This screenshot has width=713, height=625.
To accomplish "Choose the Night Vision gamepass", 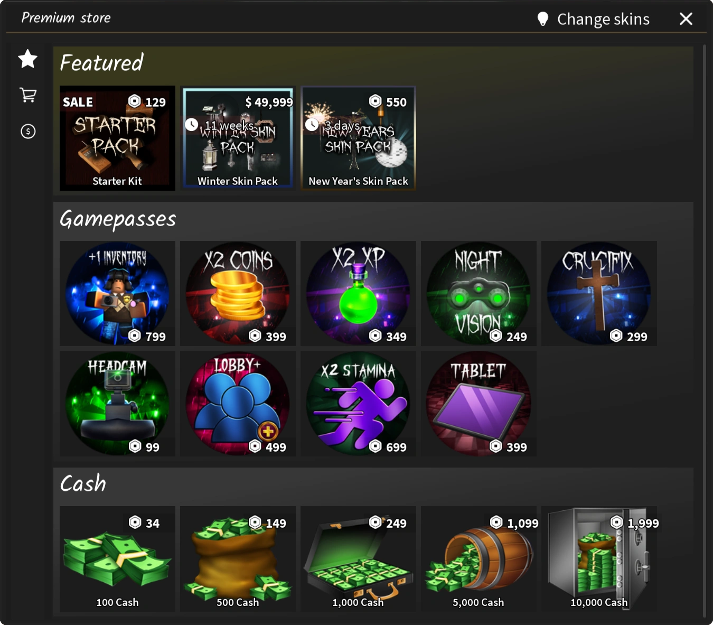I will coord(479,294).
